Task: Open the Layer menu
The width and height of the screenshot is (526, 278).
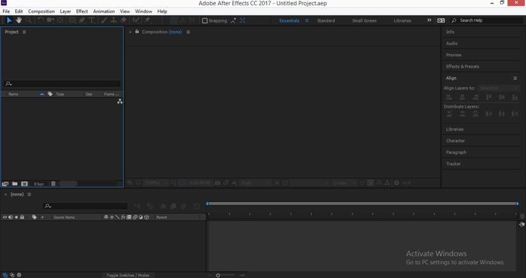Action: [66, 11]
